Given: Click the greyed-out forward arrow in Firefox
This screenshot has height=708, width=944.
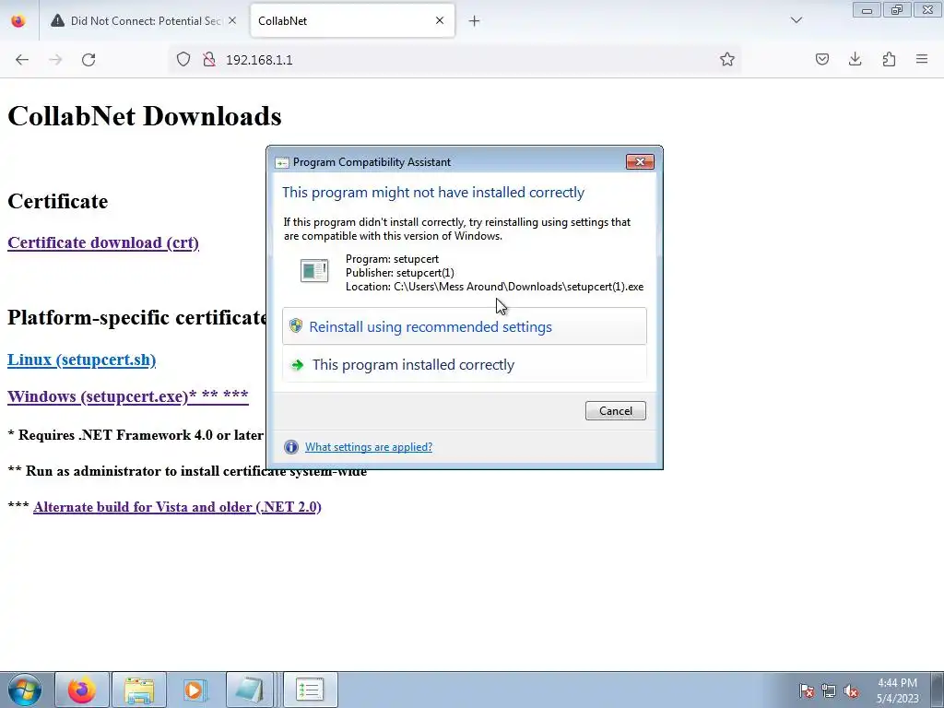Looking at the screenshot, I should point(55,60).
